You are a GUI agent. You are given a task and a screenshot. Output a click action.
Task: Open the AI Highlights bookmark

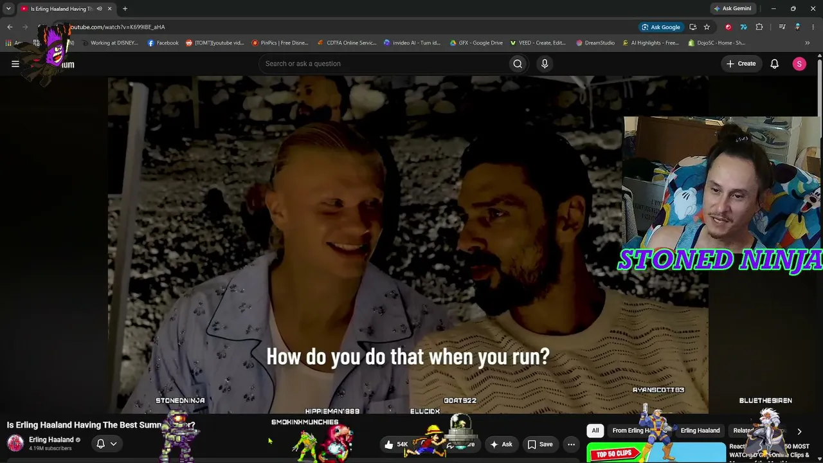coord(651,43)
